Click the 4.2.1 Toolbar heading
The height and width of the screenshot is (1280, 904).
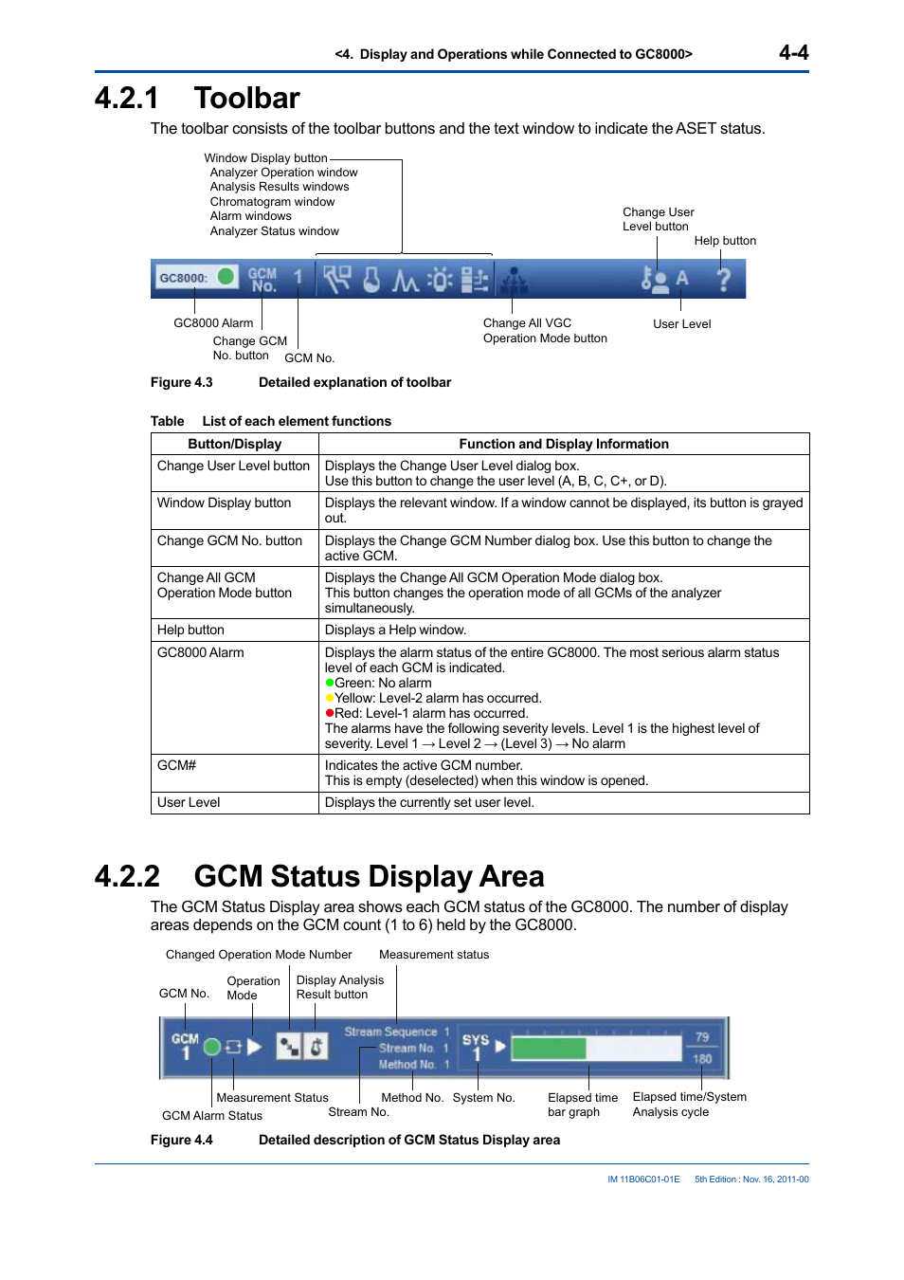[197, 98]
